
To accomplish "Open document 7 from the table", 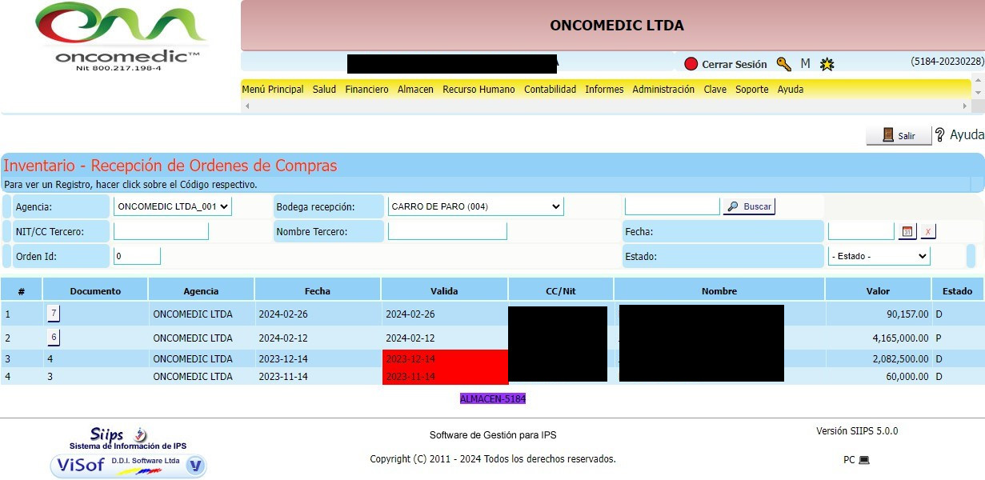I will click(x=54, y=313).
